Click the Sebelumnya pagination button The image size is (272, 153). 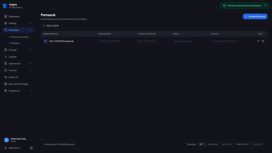[x=227, y=144]
